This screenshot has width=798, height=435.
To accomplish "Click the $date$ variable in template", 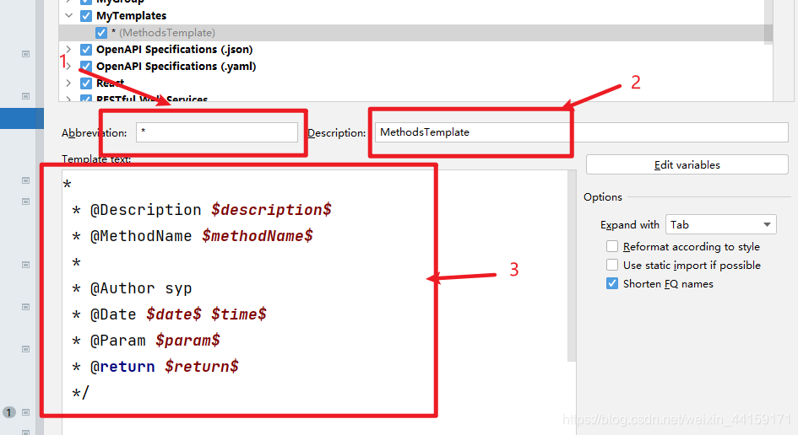I will (174, 314).
